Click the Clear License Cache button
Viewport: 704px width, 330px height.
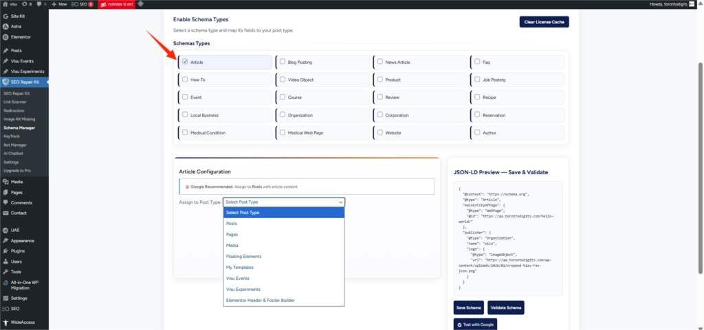coord(544,22)
